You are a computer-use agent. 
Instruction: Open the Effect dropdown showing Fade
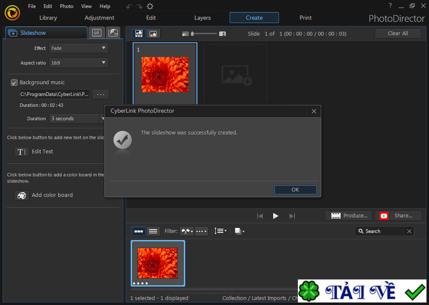pos(78,48)
